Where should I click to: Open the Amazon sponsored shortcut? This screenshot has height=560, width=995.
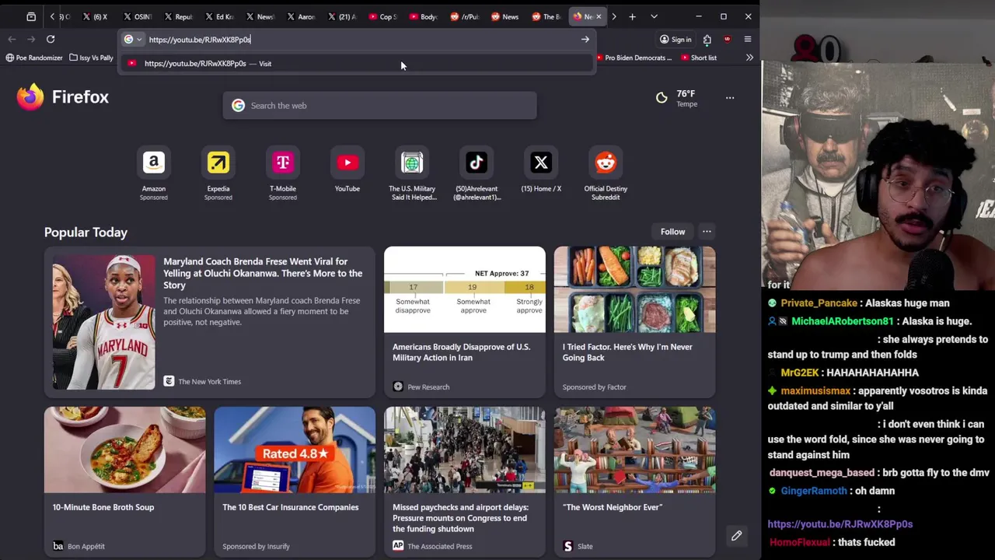154,173
